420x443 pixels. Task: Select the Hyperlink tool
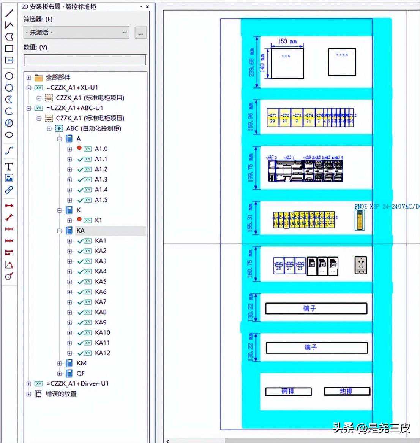(x=9, y=190)
